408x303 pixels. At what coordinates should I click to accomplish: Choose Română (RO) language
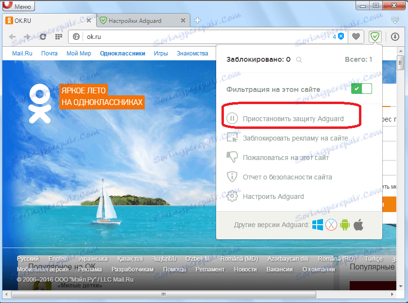coord(337,259)
